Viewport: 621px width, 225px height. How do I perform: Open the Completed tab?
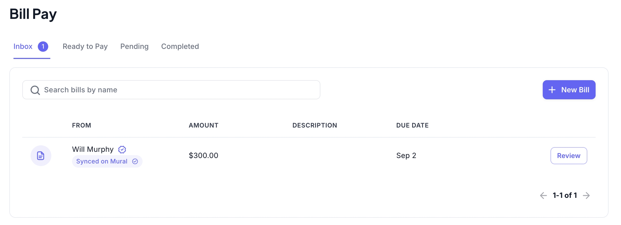tap(180, 47)
